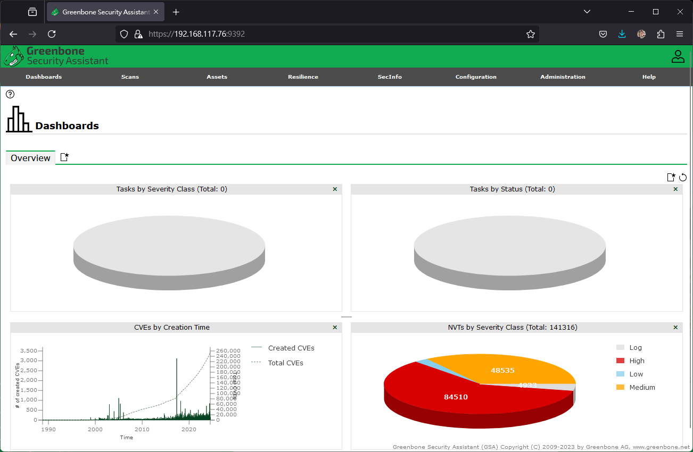Reset dashboard to defaults icon
This screenshot has width=693, height=452.
[x=683, y=177]
